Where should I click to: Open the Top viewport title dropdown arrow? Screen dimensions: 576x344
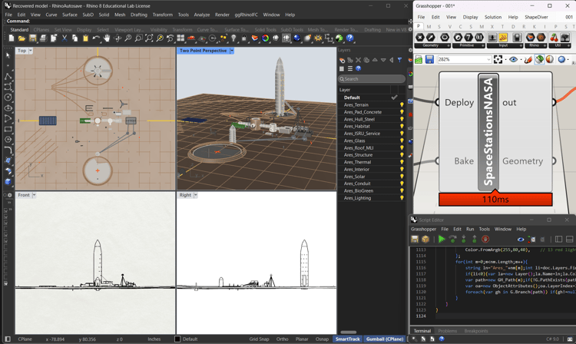click(31, 51)
